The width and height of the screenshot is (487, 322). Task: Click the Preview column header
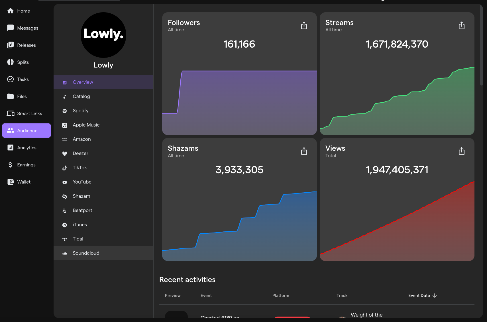coord(173,295)
